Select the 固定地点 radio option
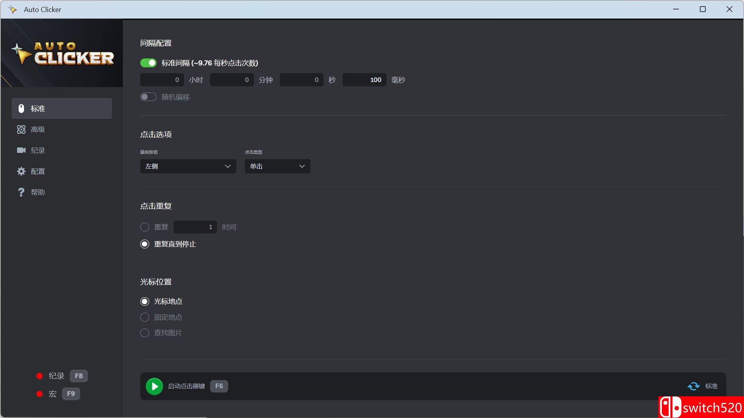 pyautogui.click(x=145, y=317)
